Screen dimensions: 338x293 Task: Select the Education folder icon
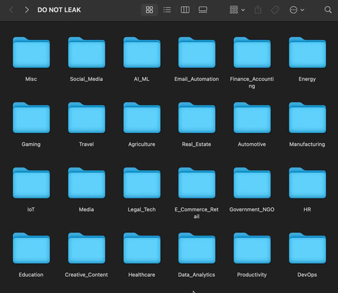[31, 248]
